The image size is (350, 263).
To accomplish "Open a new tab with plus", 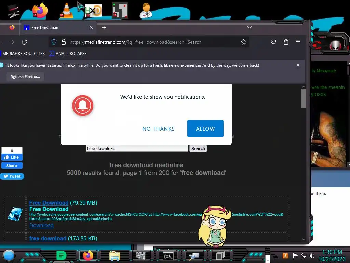I will (104, 27).
